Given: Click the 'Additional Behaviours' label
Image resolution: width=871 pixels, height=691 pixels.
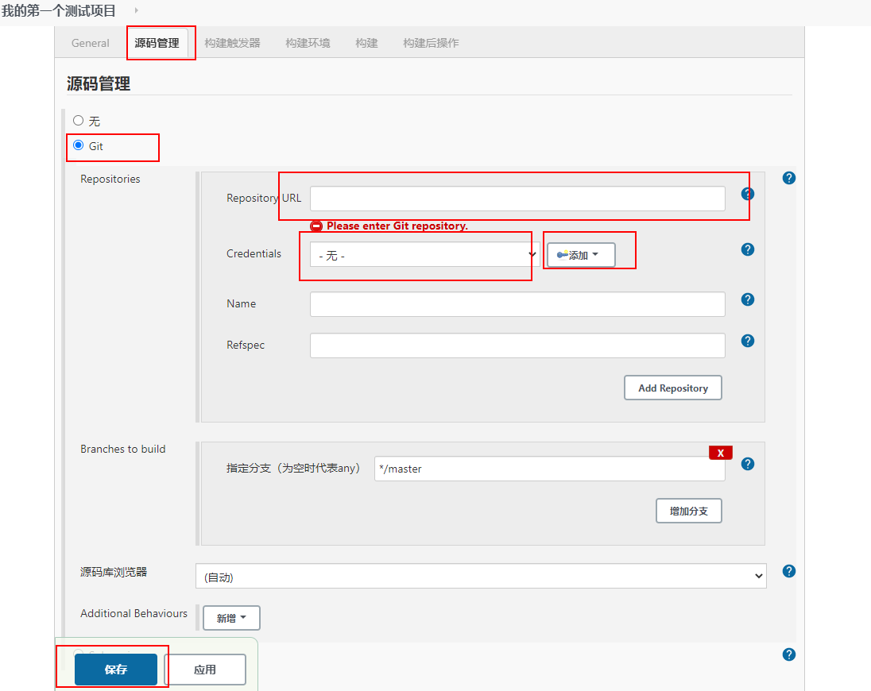Looking at the screenshot, I should tap(134, 613).
